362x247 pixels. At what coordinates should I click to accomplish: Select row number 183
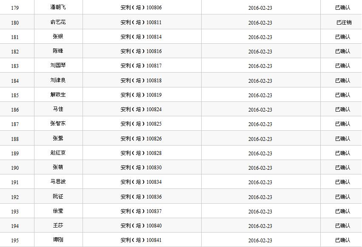tap(15, 66)
